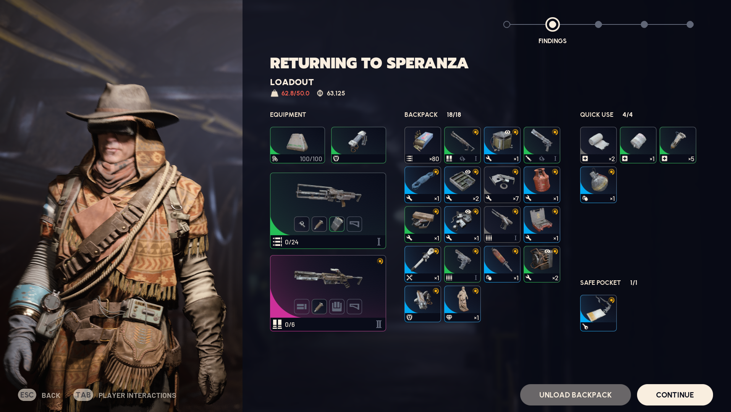
Task: Select the orange toolbox case item
Action: coord(542,225)
